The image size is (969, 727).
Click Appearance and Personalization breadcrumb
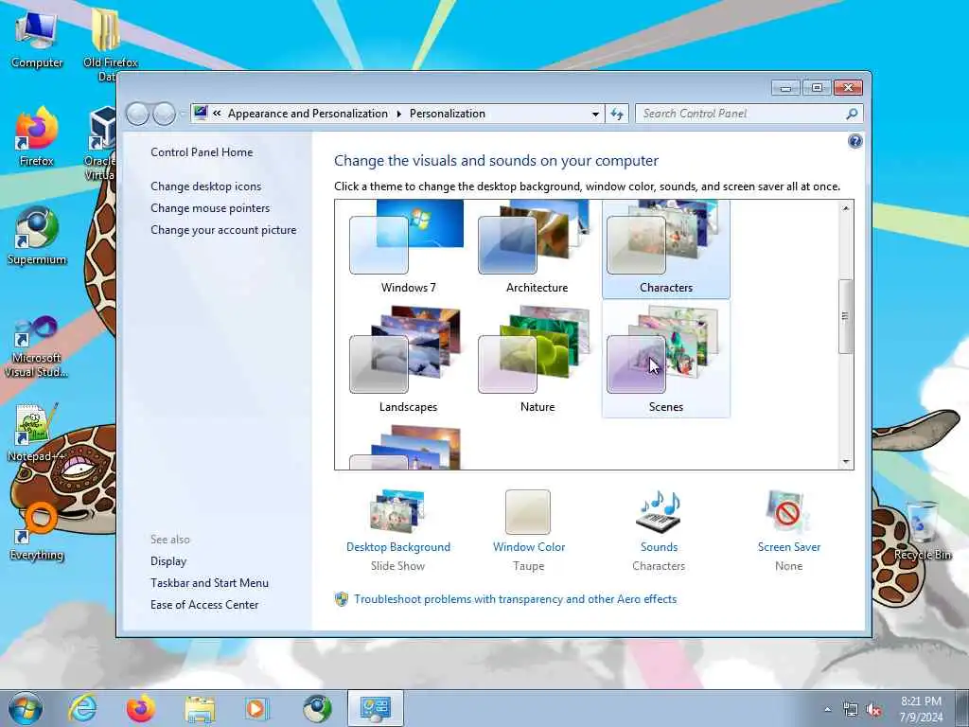308,114
